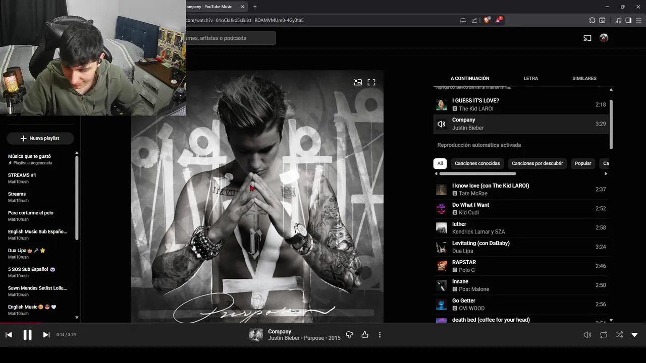Go to the previous track
Image resolution: width=646 pixels, height=363 pixels.
pyautogui.click(x=9, y=335)
